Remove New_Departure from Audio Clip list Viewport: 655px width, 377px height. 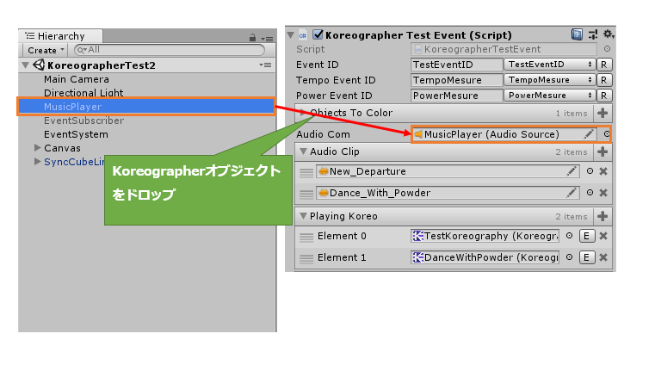pyautogui.click(x=603, y=171)
